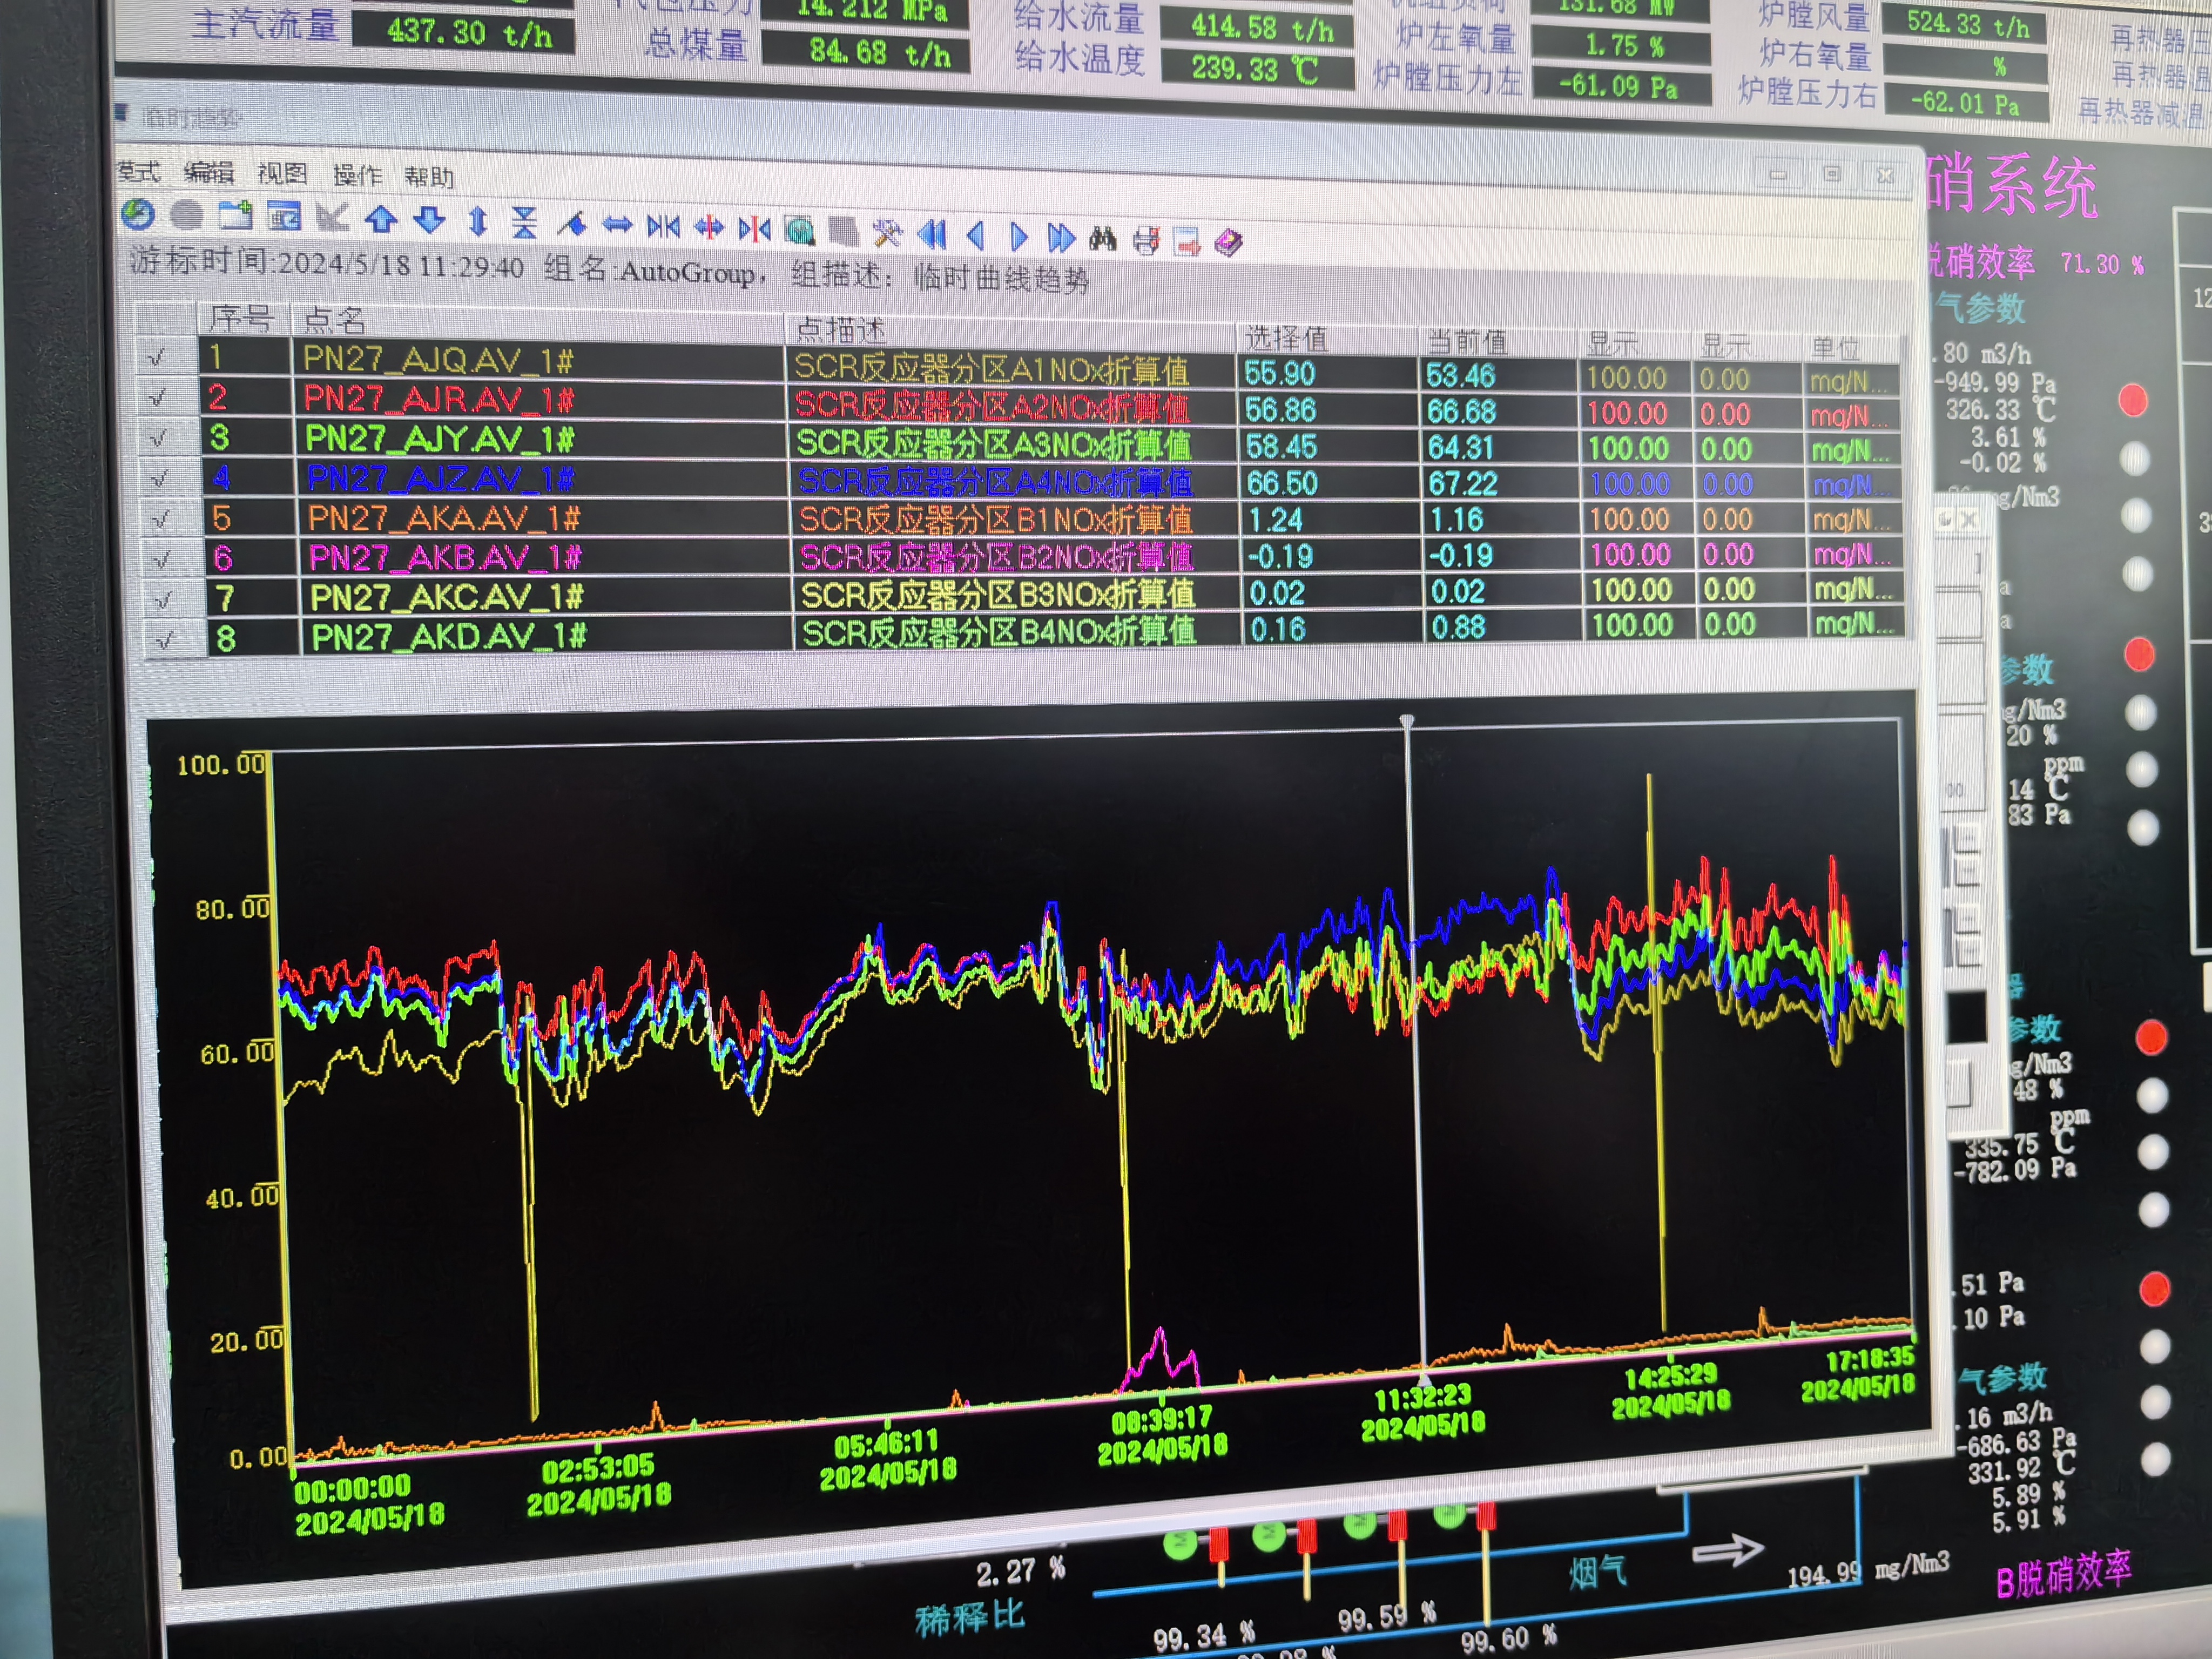Open the 编辑 menu
This screenshot has height=1659, width=2212.
209,173
